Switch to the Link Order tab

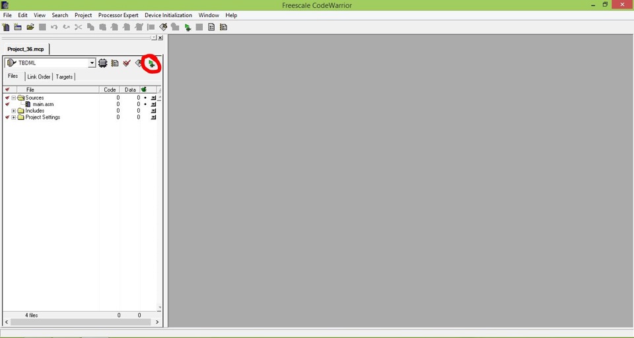(x=39, y=76)
